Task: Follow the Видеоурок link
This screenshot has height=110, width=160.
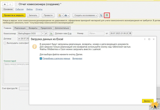Action: tap(77, 58)
